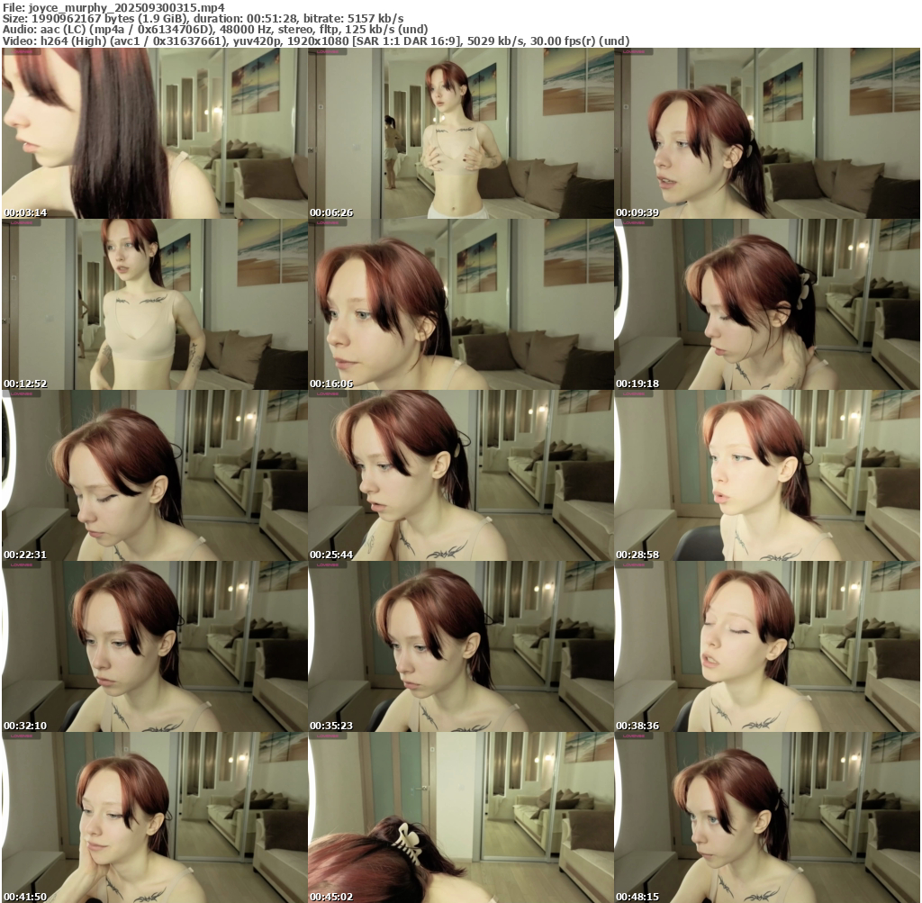922x903 pixels.
Task: Click the 00:38:36 timestamp label
Action: (x=637, y=726)
